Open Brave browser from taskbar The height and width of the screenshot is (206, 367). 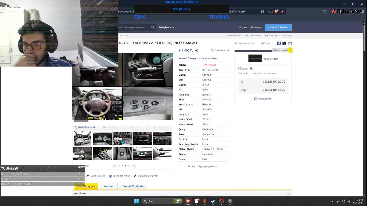pos(188,201)
